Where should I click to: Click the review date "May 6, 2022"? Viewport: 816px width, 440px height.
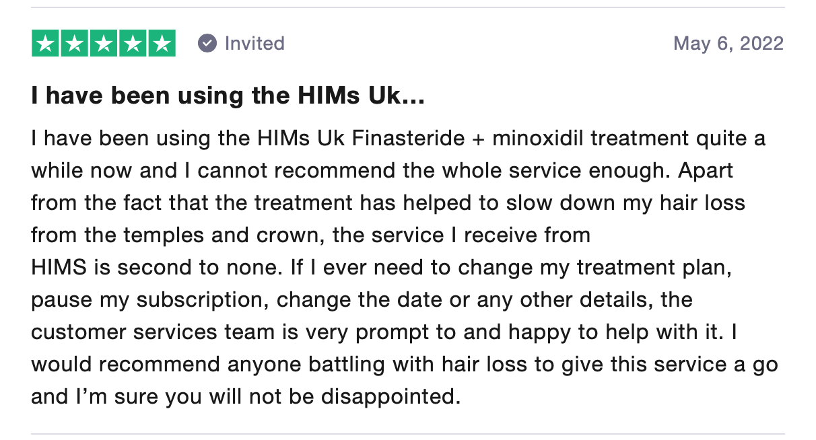point(728,44)
